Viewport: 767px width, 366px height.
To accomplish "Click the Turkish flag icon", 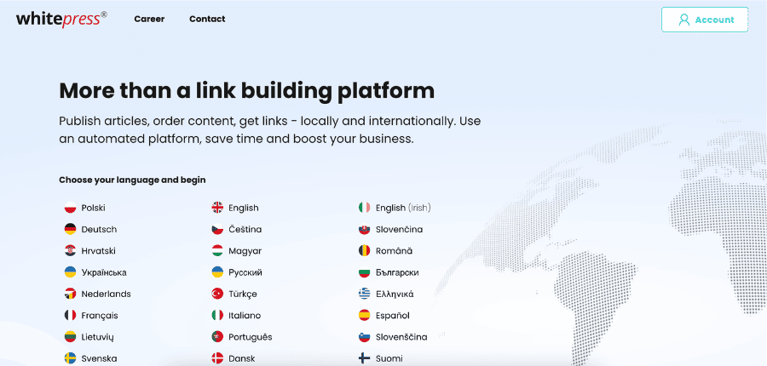I will coord(217,294).
